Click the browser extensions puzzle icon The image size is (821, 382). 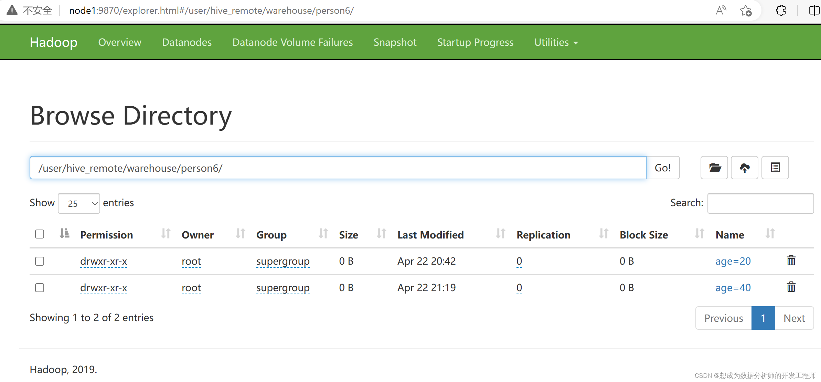781,11
